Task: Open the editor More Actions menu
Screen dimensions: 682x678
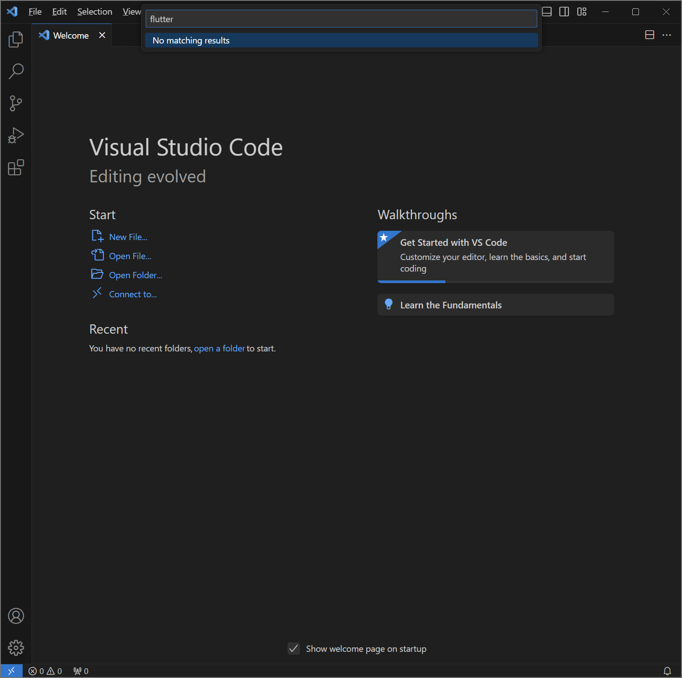Action: pos(666,35)
